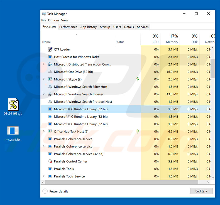Click the CTF Loader process icon

tap(50, 49)
